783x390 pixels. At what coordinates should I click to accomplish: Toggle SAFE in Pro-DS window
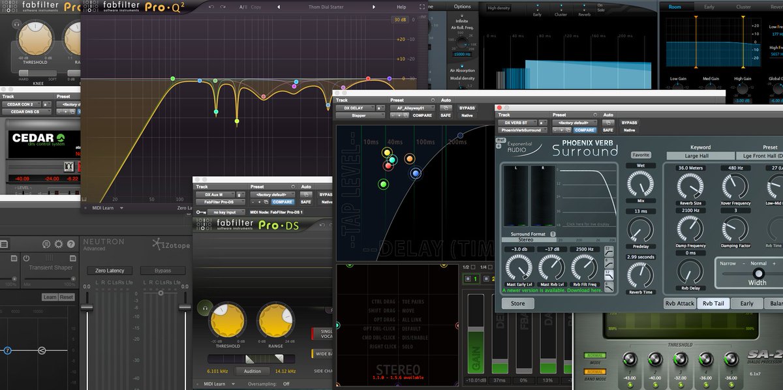306,202
